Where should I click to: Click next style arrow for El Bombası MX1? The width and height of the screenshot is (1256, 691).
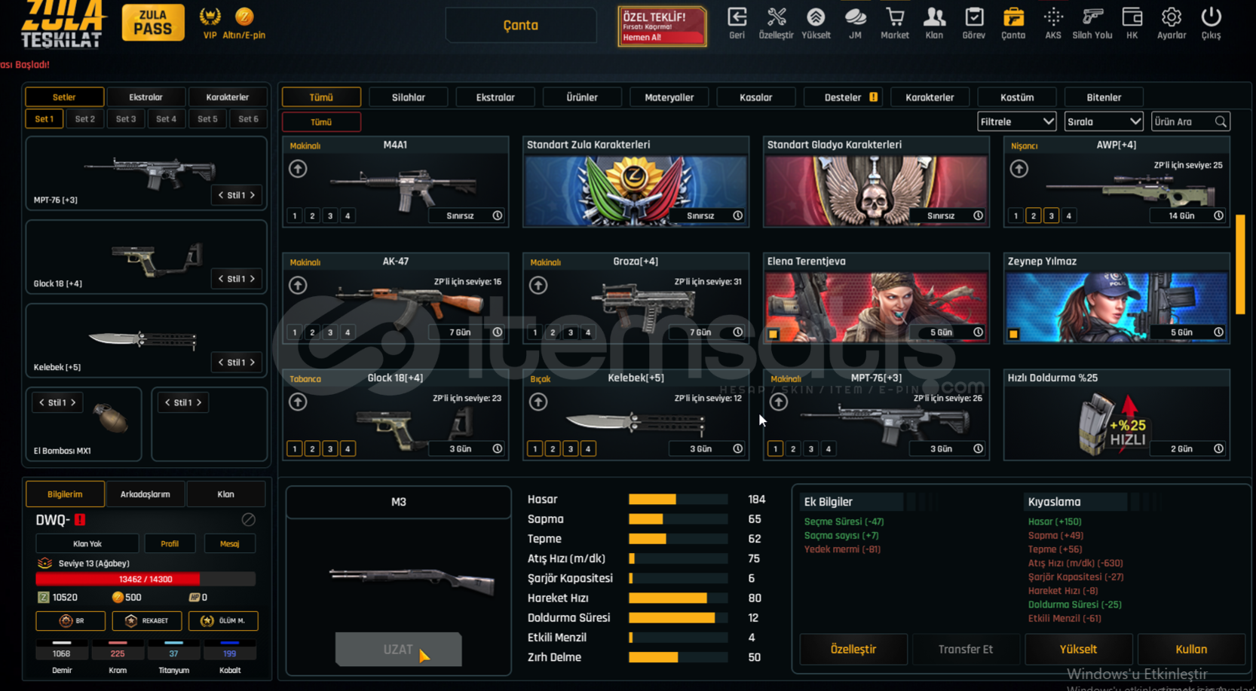point(73,403)
